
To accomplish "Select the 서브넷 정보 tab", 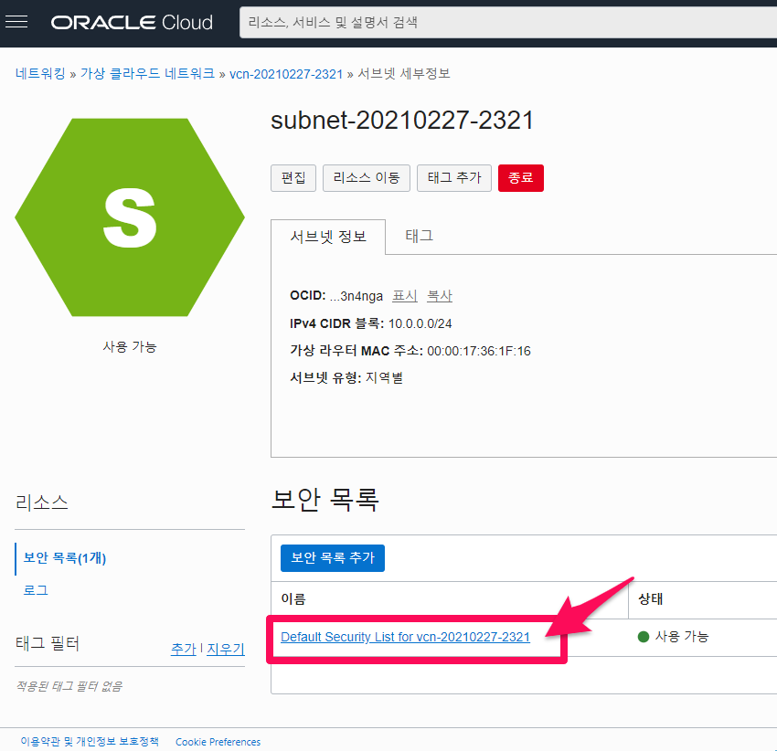I will pyautogui.click(x=328, y=237).
